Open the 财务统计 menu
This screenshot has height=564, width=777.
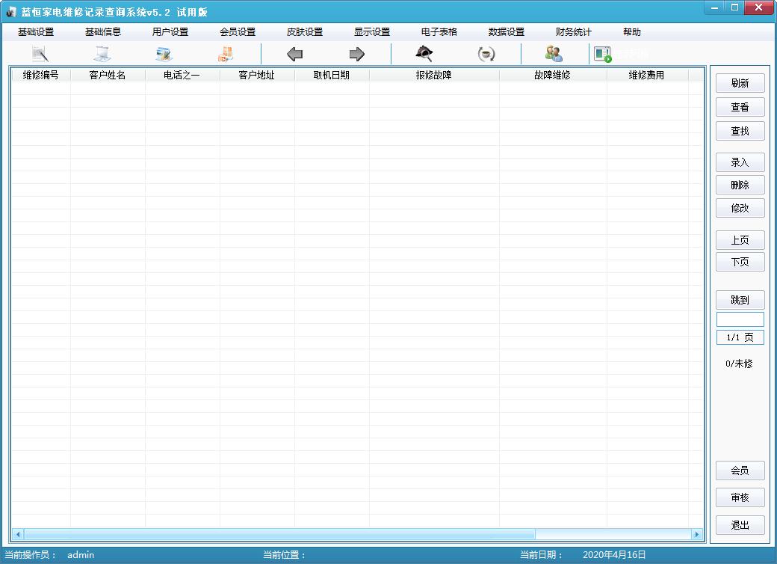573,31
